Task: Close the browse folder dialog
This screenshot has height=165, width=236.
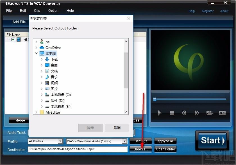Action: [129, 19]
